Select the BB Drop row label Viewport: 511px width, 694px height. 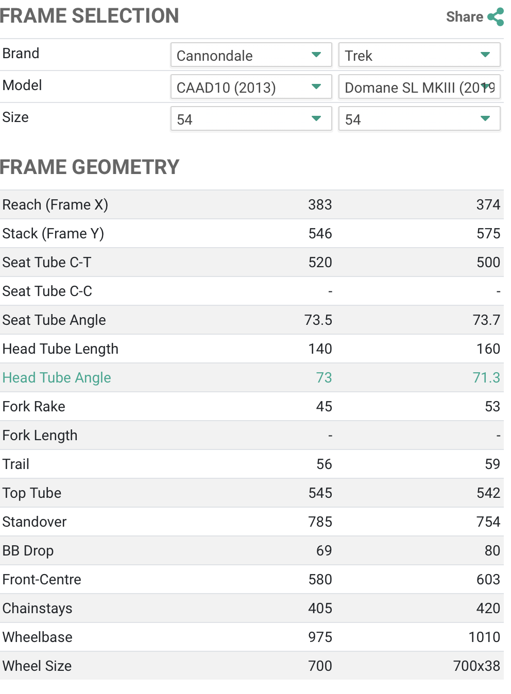(28, 551)
